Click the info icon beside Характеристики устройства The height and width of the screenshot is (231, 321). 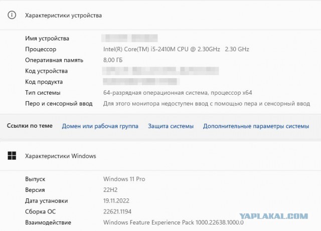tap(12, 15)
